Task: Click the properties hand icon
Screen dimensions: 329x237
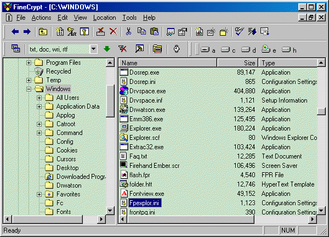Action: click(183, 32)
